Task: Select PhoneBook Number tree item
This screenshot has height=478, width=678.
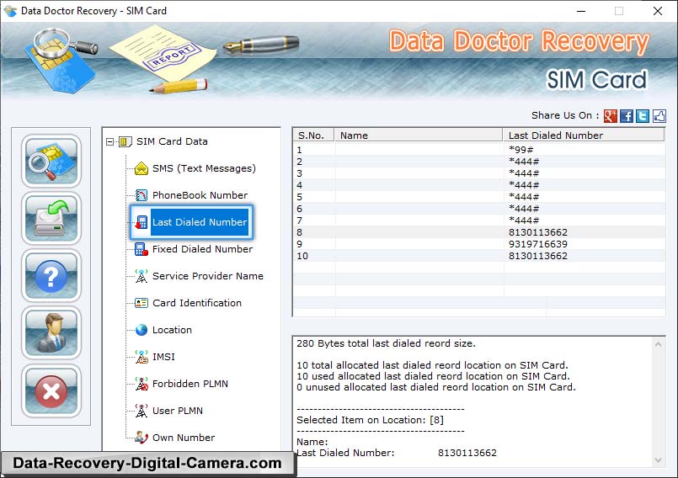Action: point(200,195)
